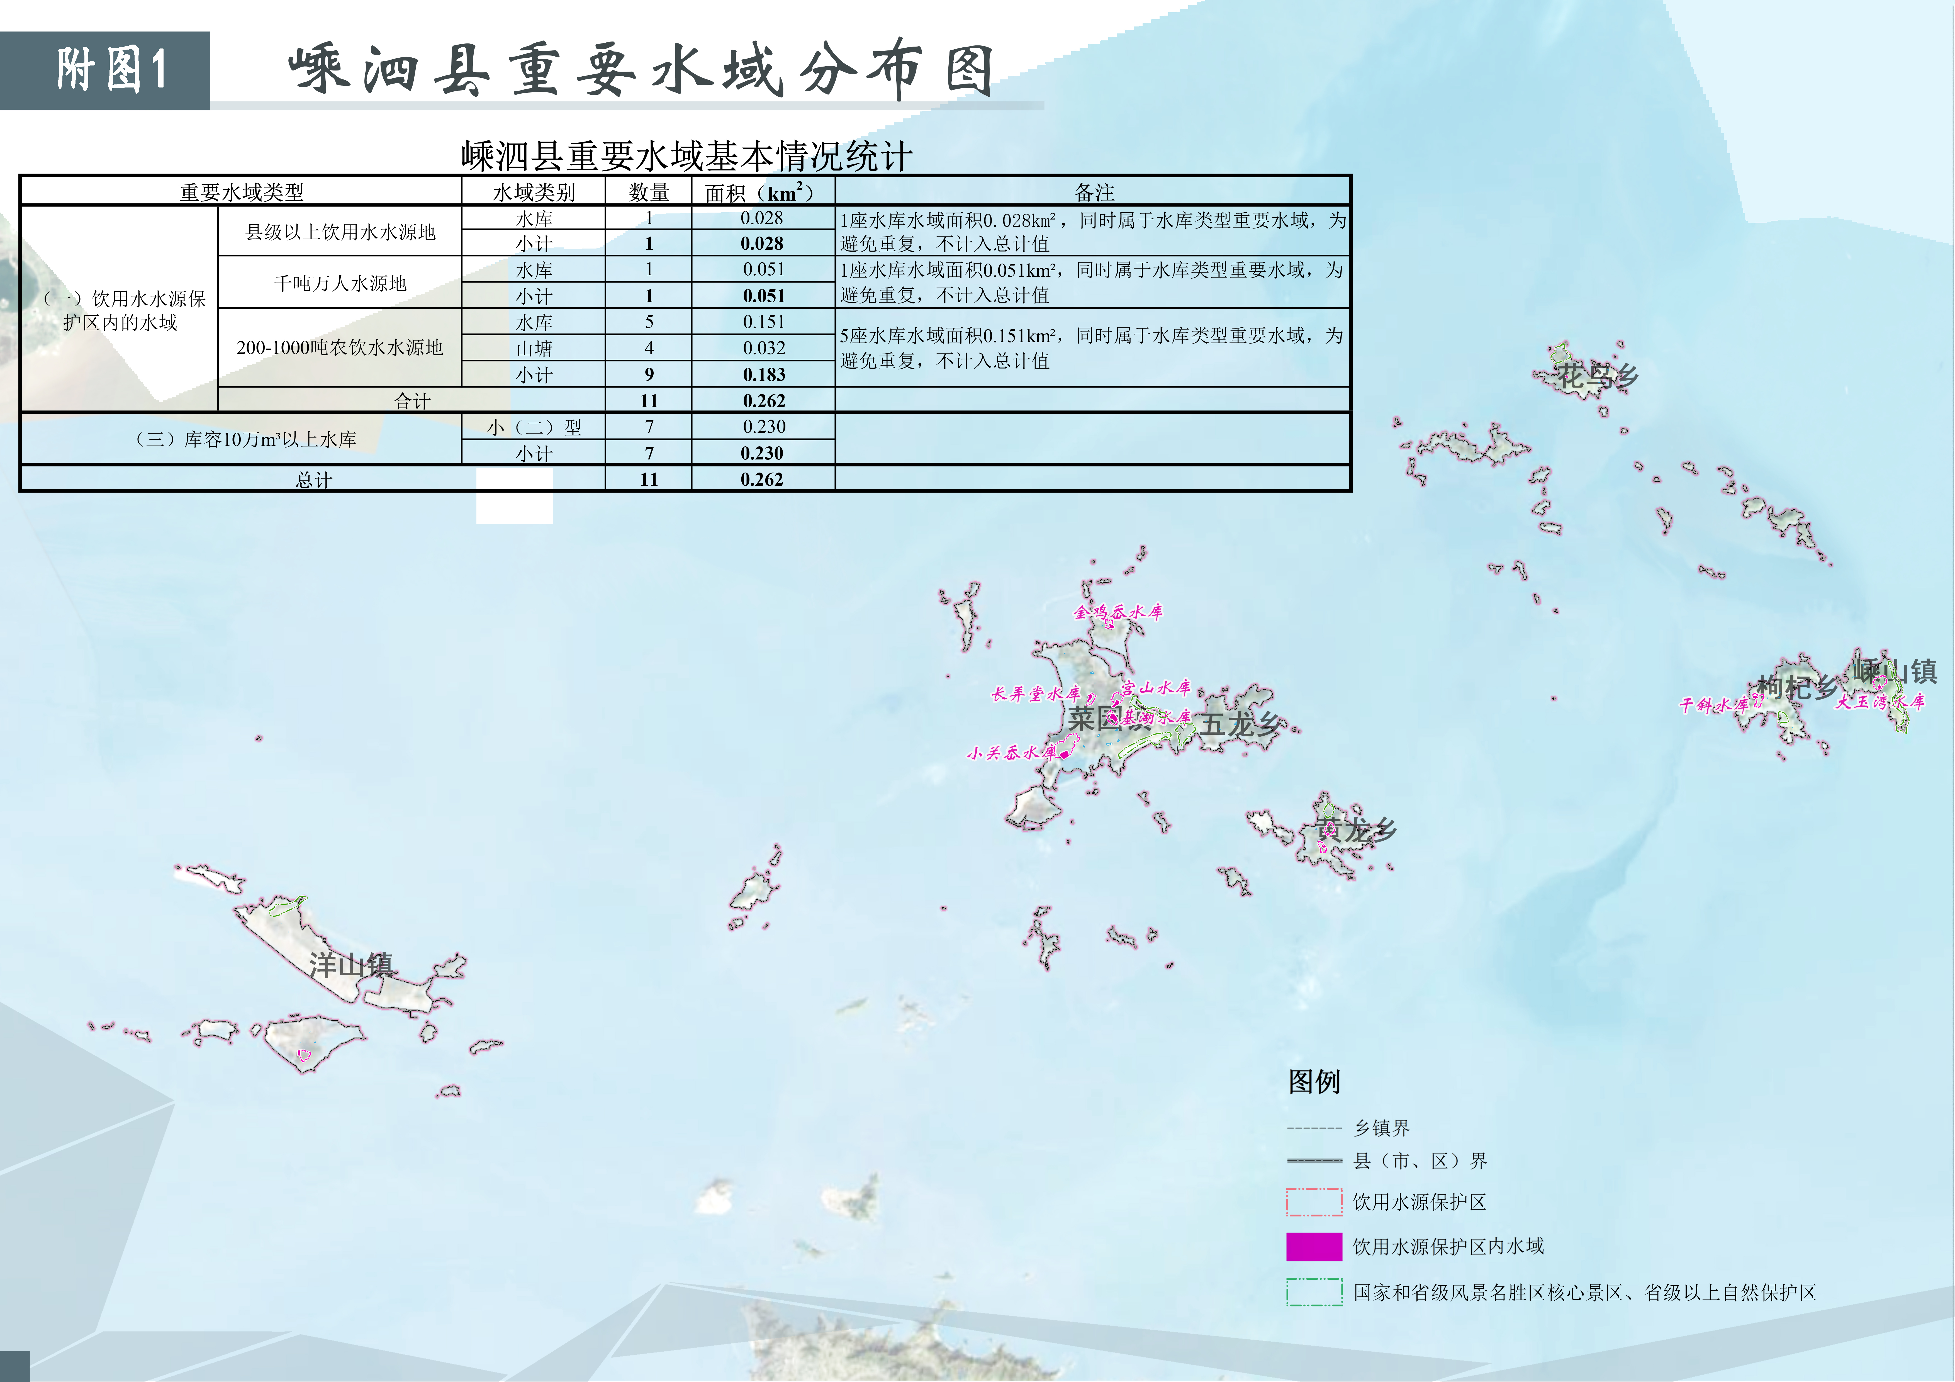Click the 长弄堂水库 reservoir label

coord(1035,694)
